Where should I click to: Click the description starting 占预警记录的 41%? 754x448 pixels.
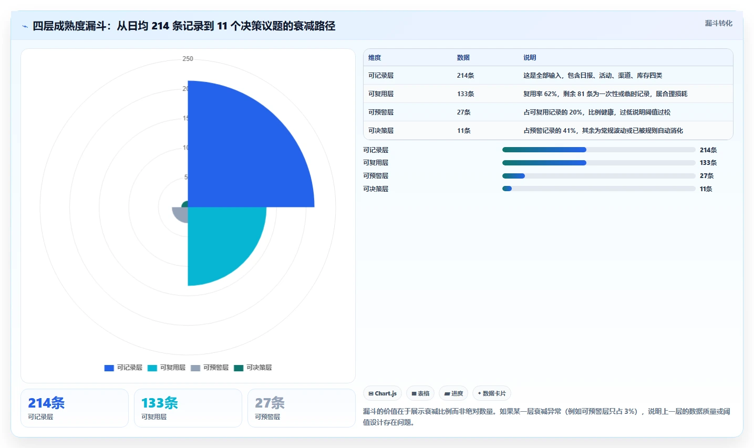[603, 131]
